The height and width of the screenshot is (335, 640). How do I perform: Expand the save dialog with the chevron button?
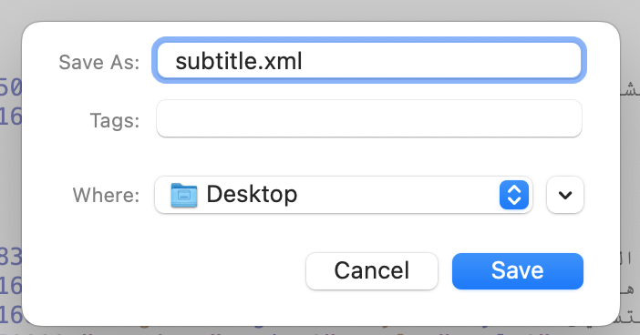[565, 195]
